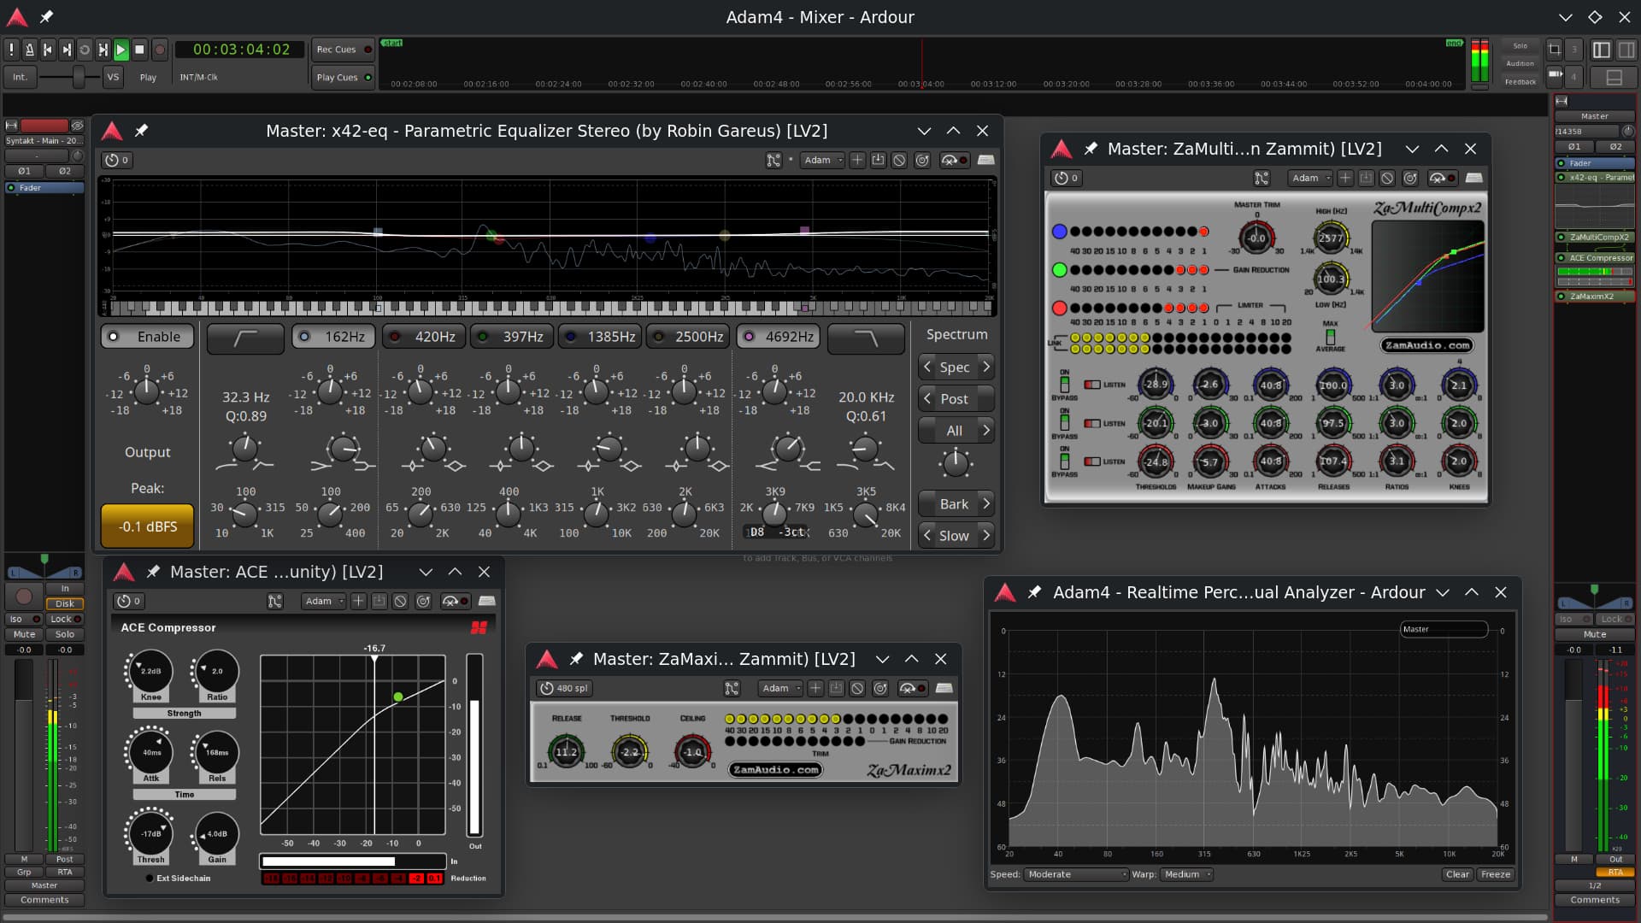Click the Rec Cues button
Image resolution: width=1641 pixels, height=923 pixels.
click(342, 50)
